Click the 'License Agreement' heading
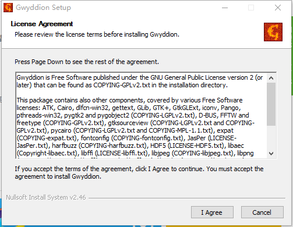Viewport: 293px width, 227px height. click(x=42, y=24)
